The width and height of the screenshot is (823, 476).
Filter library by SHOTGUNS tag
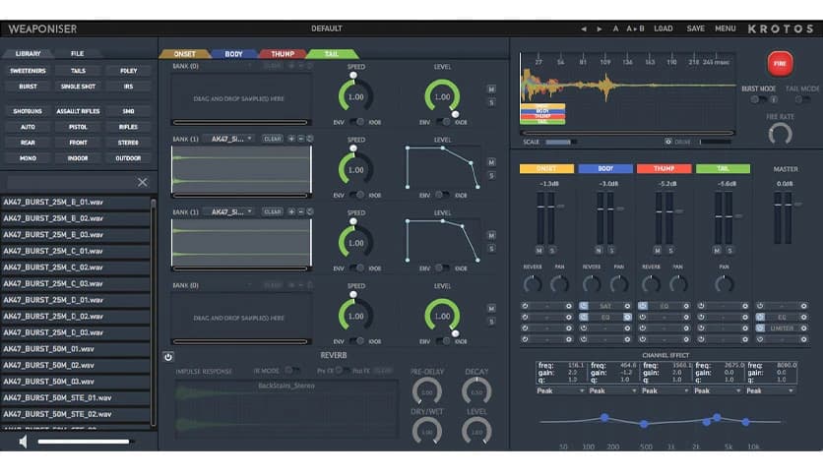point(28,111)
